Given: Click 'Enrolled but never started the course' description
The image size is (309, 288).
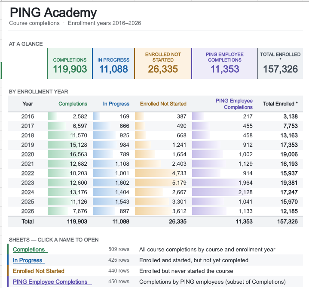Looking at the screenshot, I should (x=186, y=271).
